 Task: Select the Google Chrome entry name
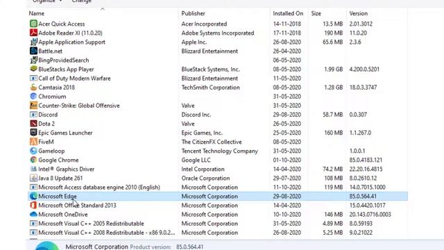[x=58, y=160]
